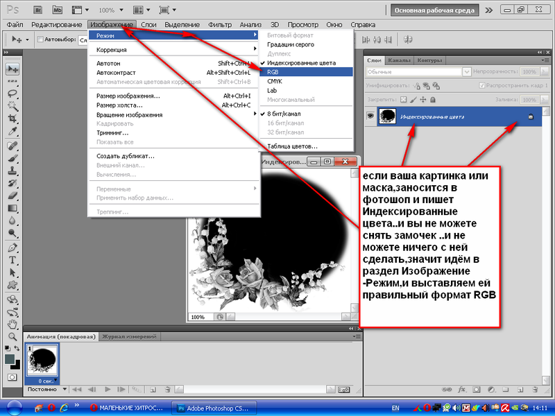Hide the Индексированные цвета layer eye icon
The image size is (555, 416).
(x=370, y=116)
